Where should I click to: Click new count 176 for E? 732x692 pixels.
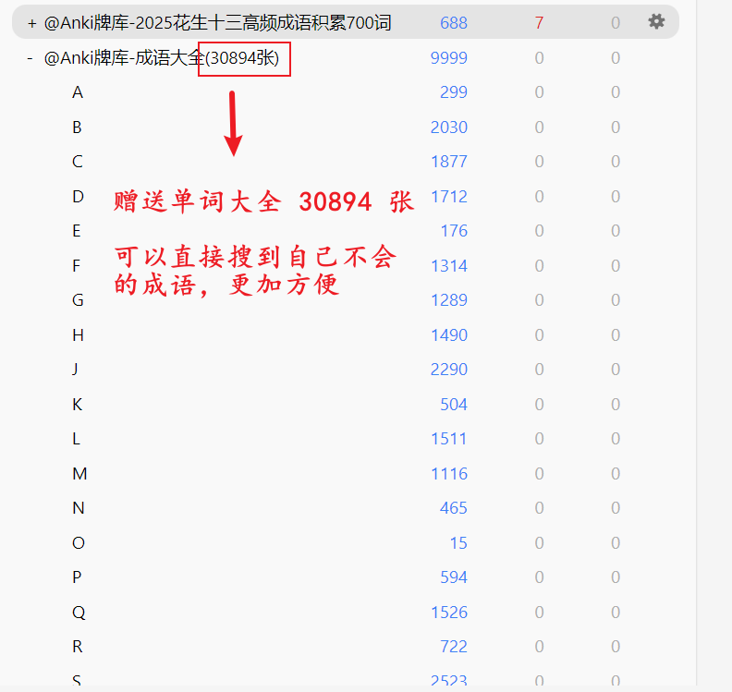click(454, 230)
